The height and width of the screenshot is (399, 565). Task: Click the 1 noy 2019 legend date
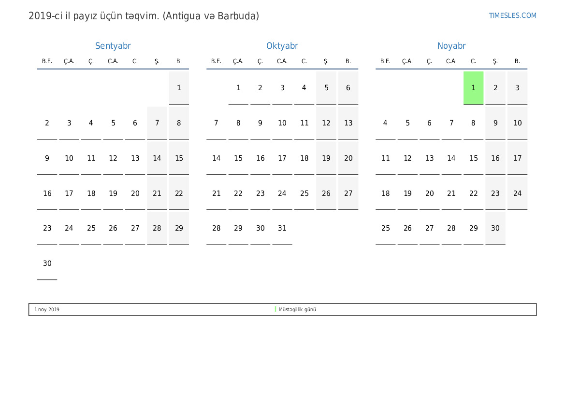coord(47,310)
